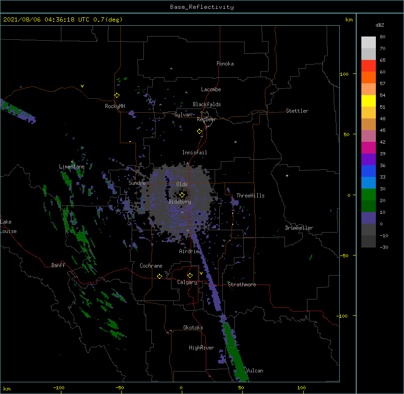Click the Lacombe city label
This screenshot has width=404, height=394.
pyautogui.click(x=211, y=89)
